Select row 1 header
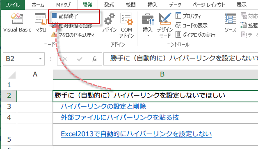 (x=9, y=85)
